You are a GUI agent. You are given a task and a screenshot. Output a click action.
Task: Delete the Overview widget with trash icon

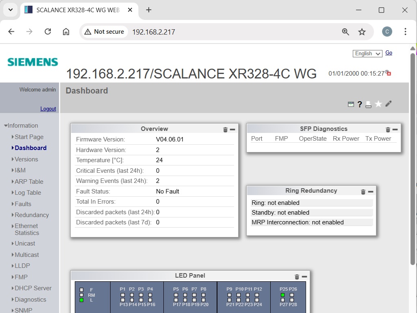click(225, 130)
